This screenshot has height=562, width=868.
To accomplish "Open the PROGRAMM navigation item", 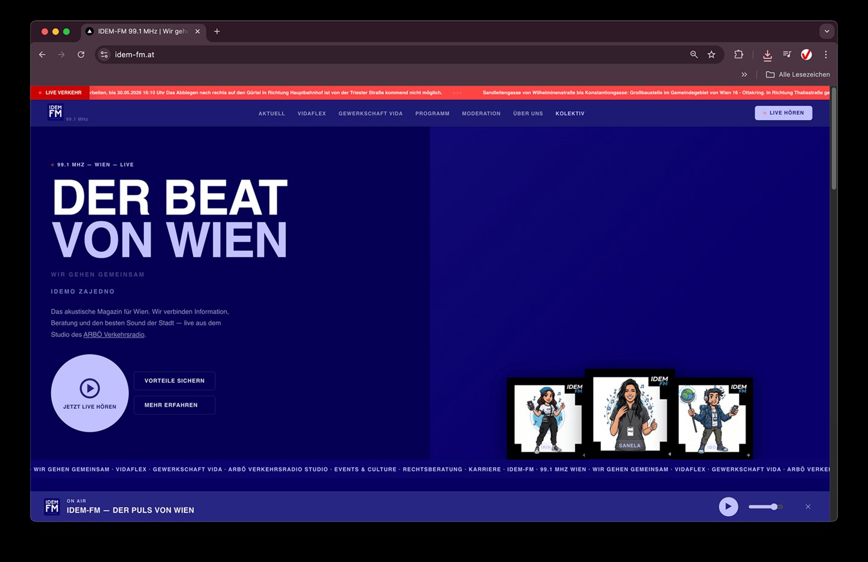I will (x=432, y=113).
